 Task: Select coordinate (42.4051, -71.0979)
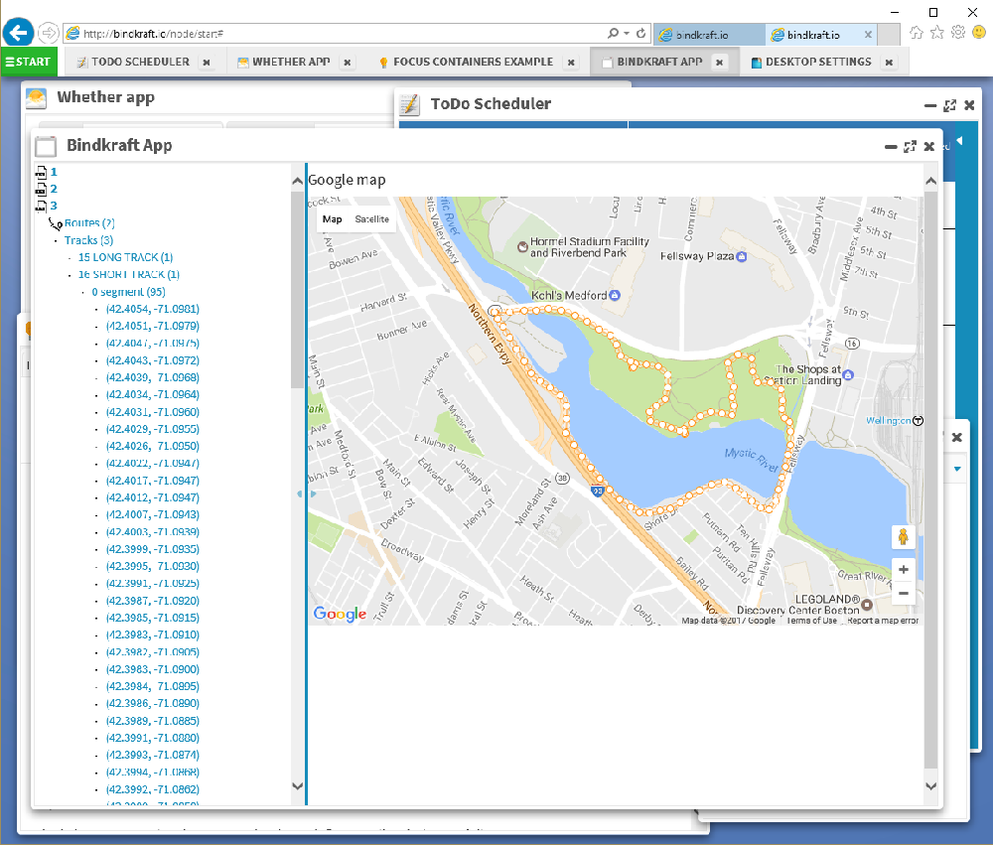(x=153, y=327)
